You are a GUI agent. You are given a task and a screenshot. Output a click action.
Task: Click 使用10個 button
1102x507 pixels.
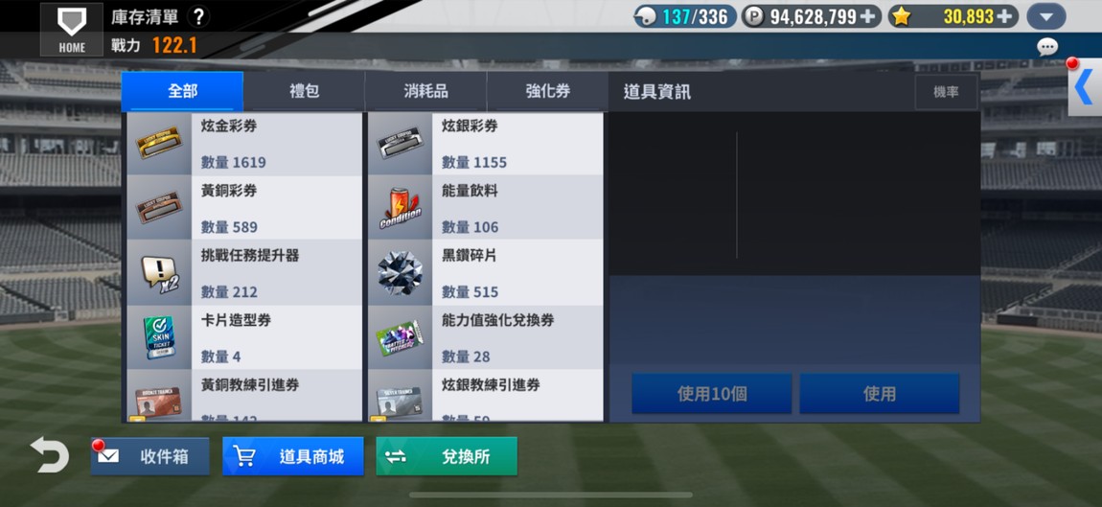(711, 394)
